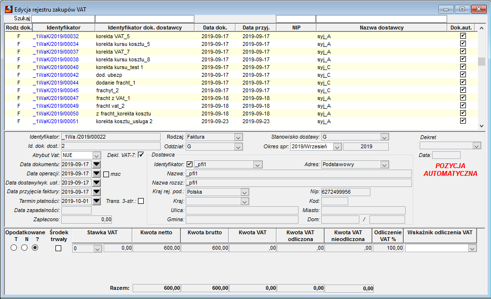Enable the msc checkbox

tap(106, 174)
